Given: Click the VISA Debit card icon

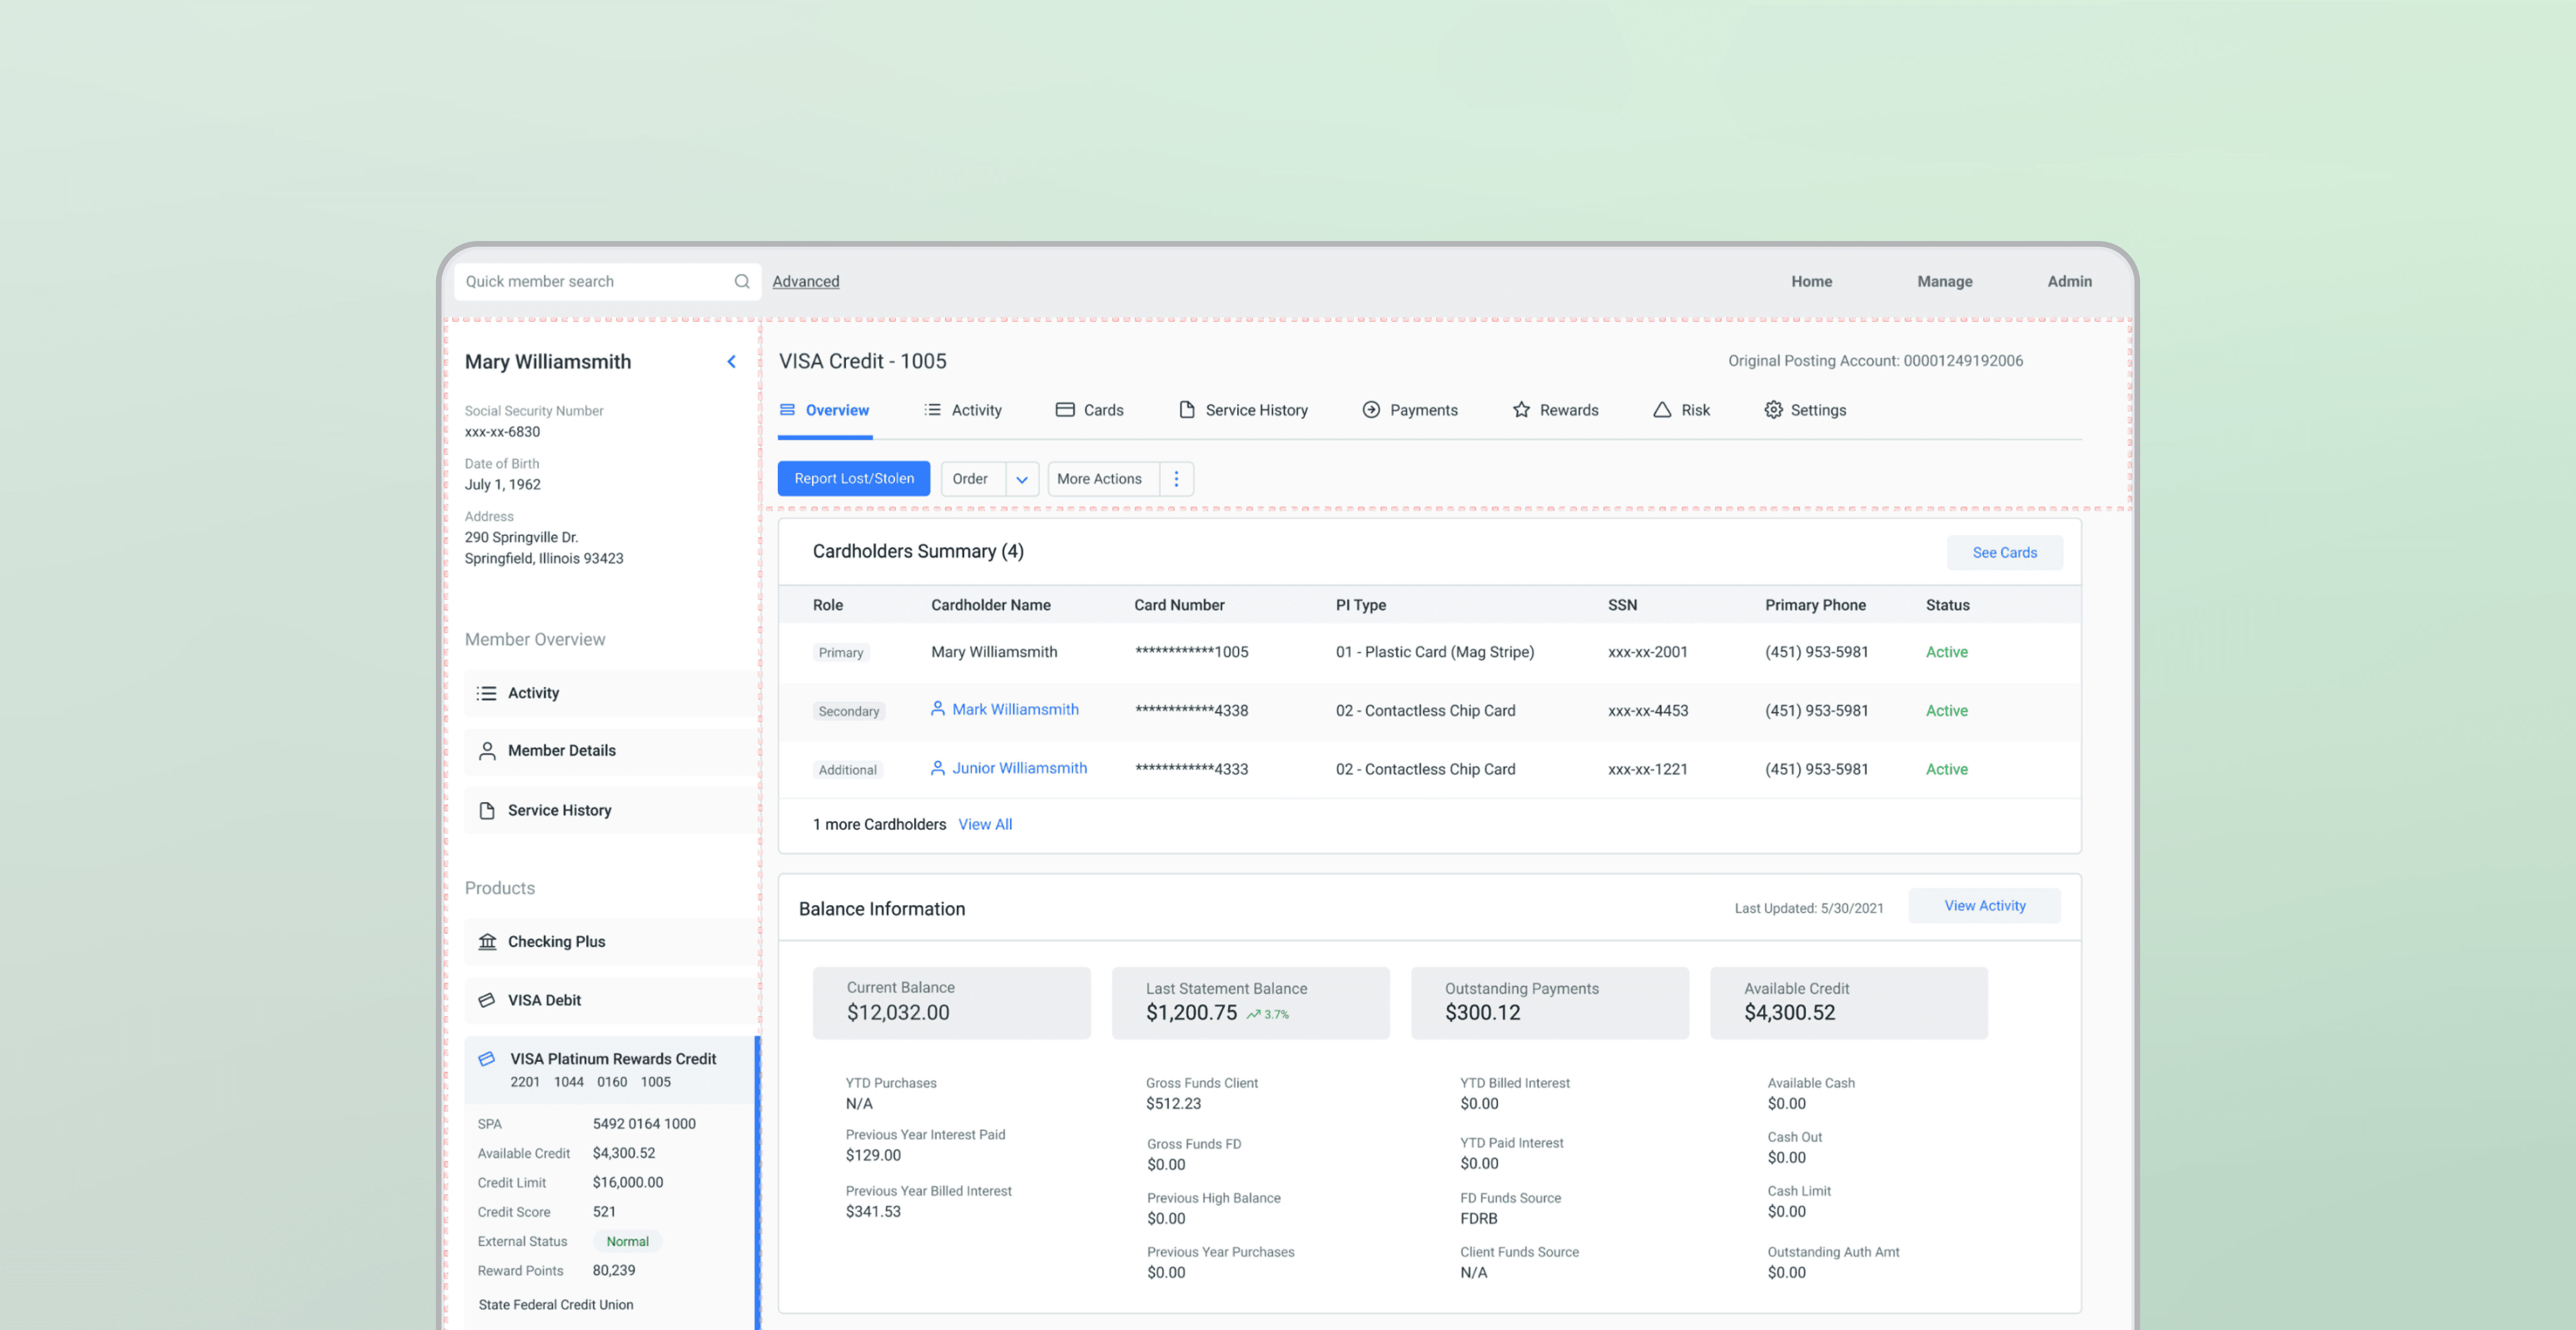Looking at the screenshot, I should click(487, 1000).
